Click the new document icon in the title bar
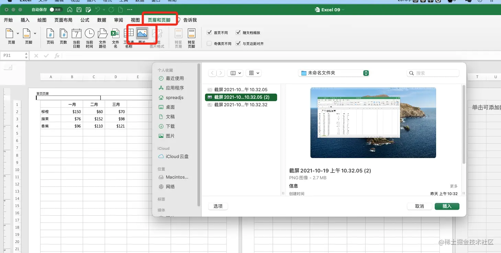 coord(121,10)
